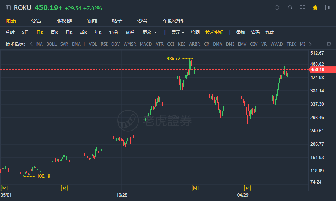The height and width of the screenshot is (201, 336).
Task: Enable the TRIX indicator
Action: 291,44
